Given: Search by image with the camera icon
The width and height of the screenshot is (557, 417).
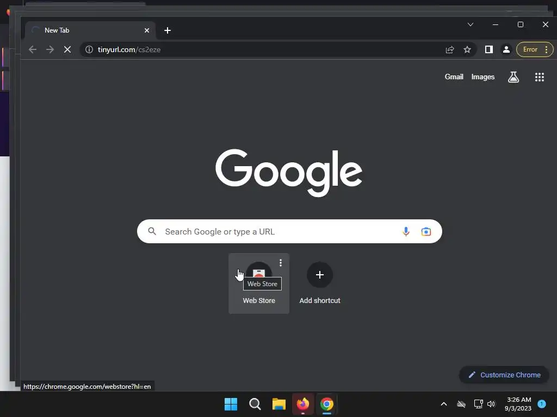Looking at the screenshot, I should [426, 231].
